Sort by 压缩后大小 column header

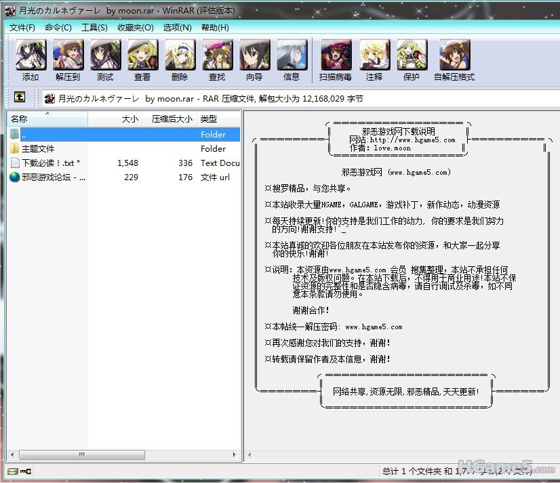click(x=169, y=119)
